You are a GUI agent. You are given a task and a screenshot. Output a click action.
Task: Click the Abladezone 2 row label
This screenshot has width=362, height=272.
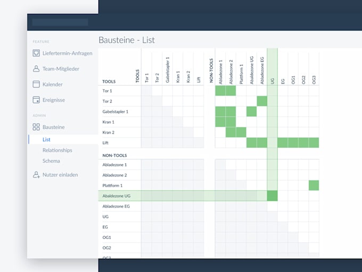(x=114, y=175)
